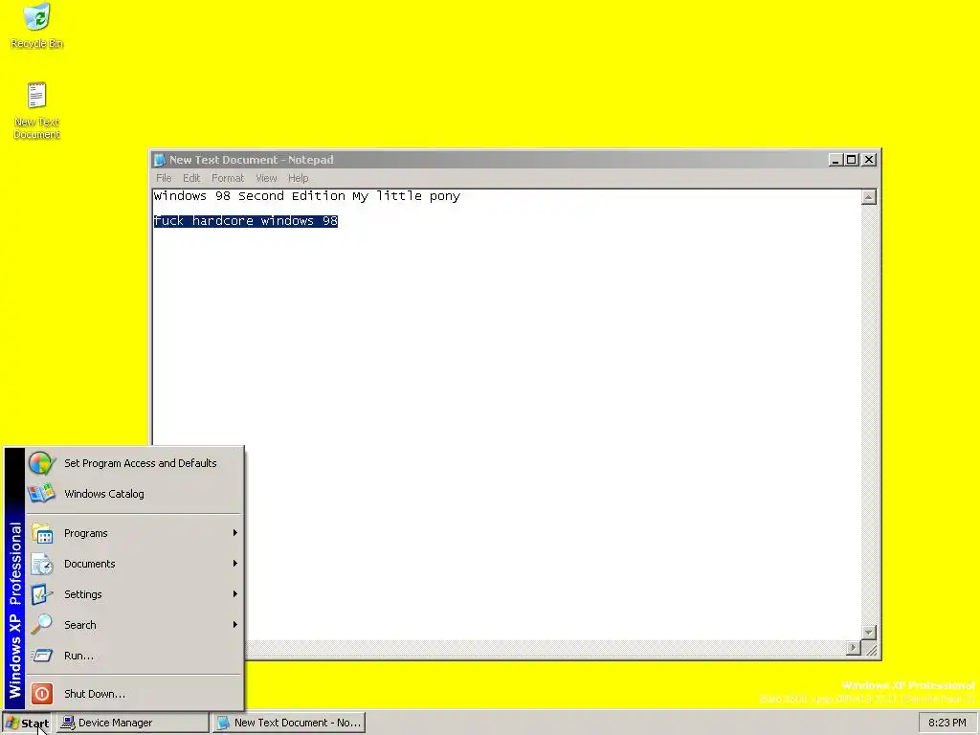Expand the Programs submenu arrow
The height and width of the screenshot is (735, 980).
(x=235, y=533)
